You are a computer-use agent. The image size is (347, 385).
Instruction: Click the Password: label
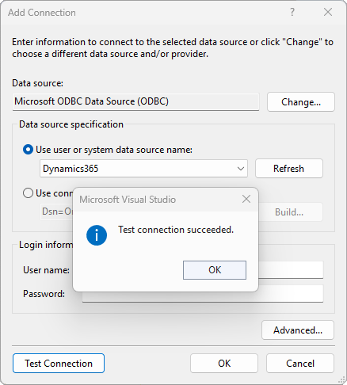44,294
